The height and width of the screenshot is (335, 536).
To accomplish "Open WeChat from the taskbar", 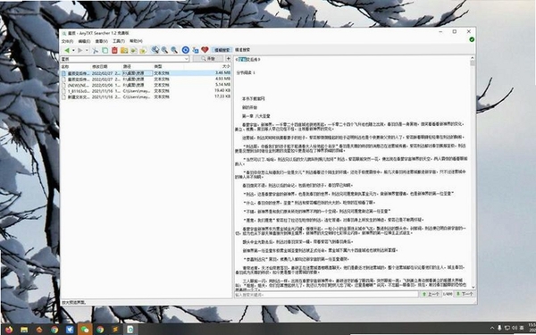I will click(85, 330).
